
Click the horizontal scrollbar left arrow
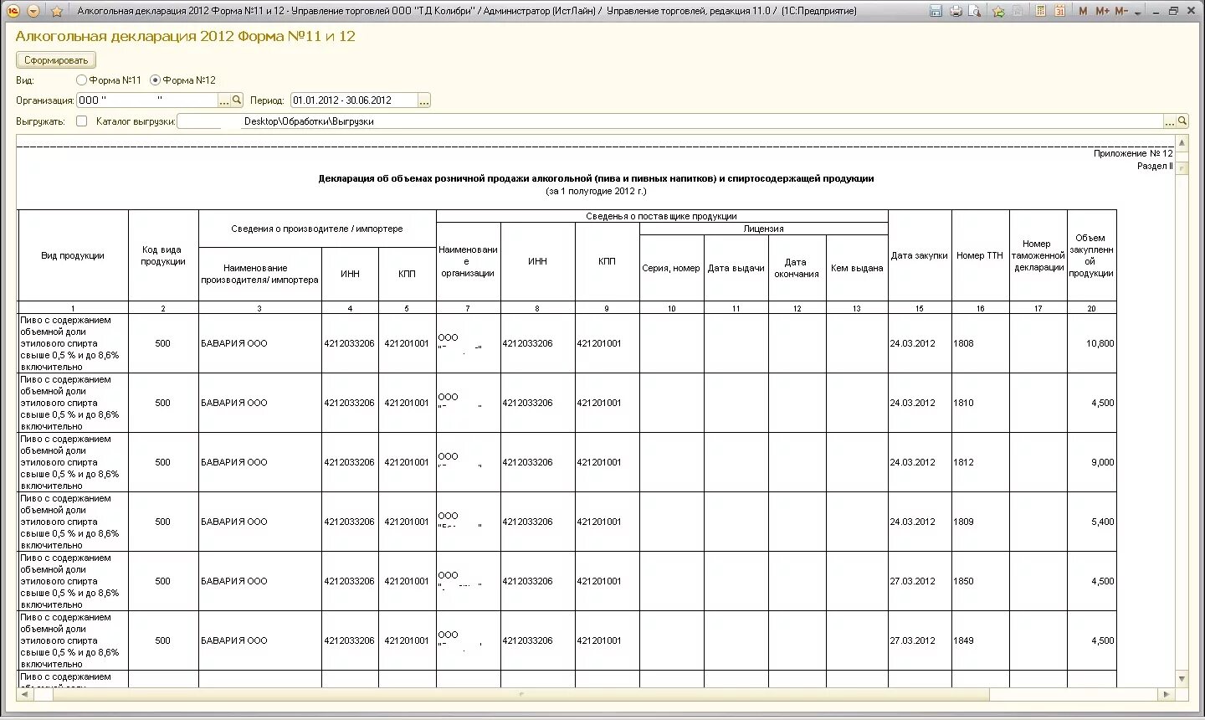pos(23,694)
